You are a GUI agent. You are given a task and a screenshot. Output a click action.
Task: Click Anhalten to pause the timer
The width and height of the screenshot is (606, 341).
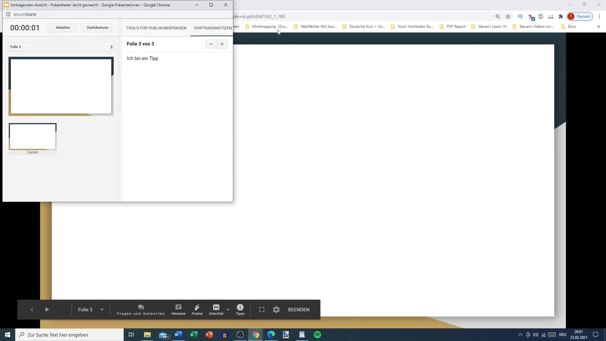(62, 27)
